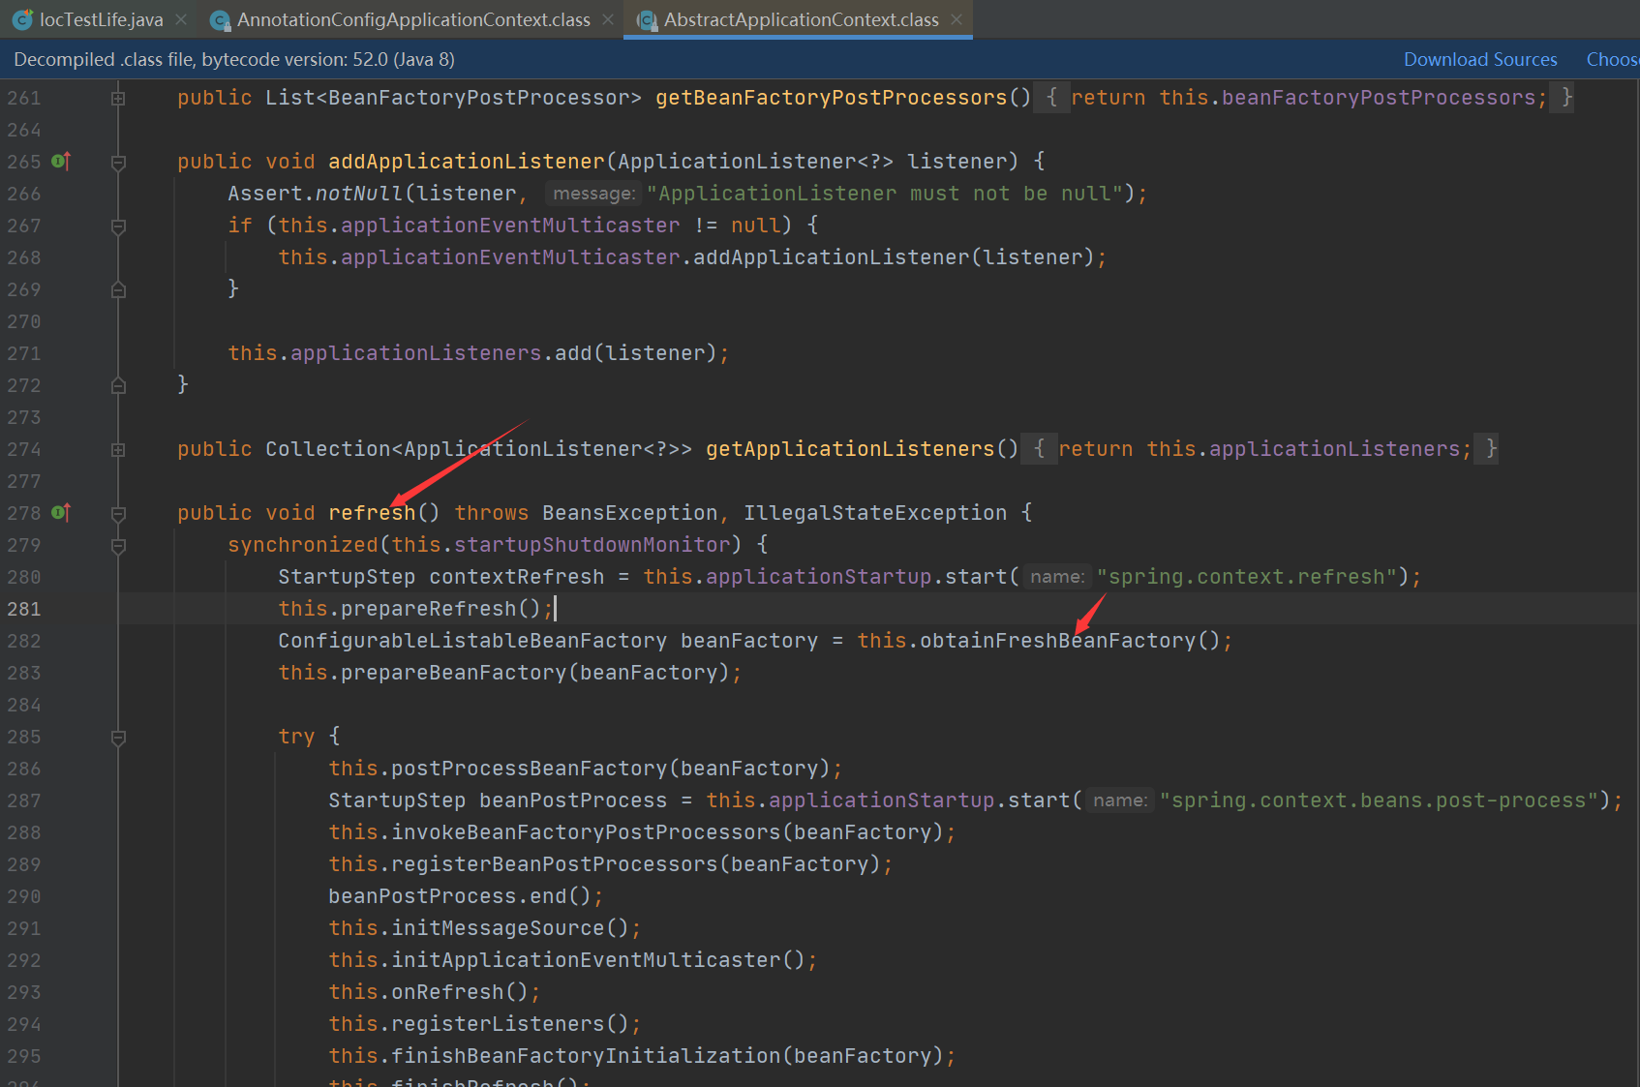Collapse fold end marker at line 269
Image resolution: width=1640 pixels, height=1087 pixels.
point(118,289)
